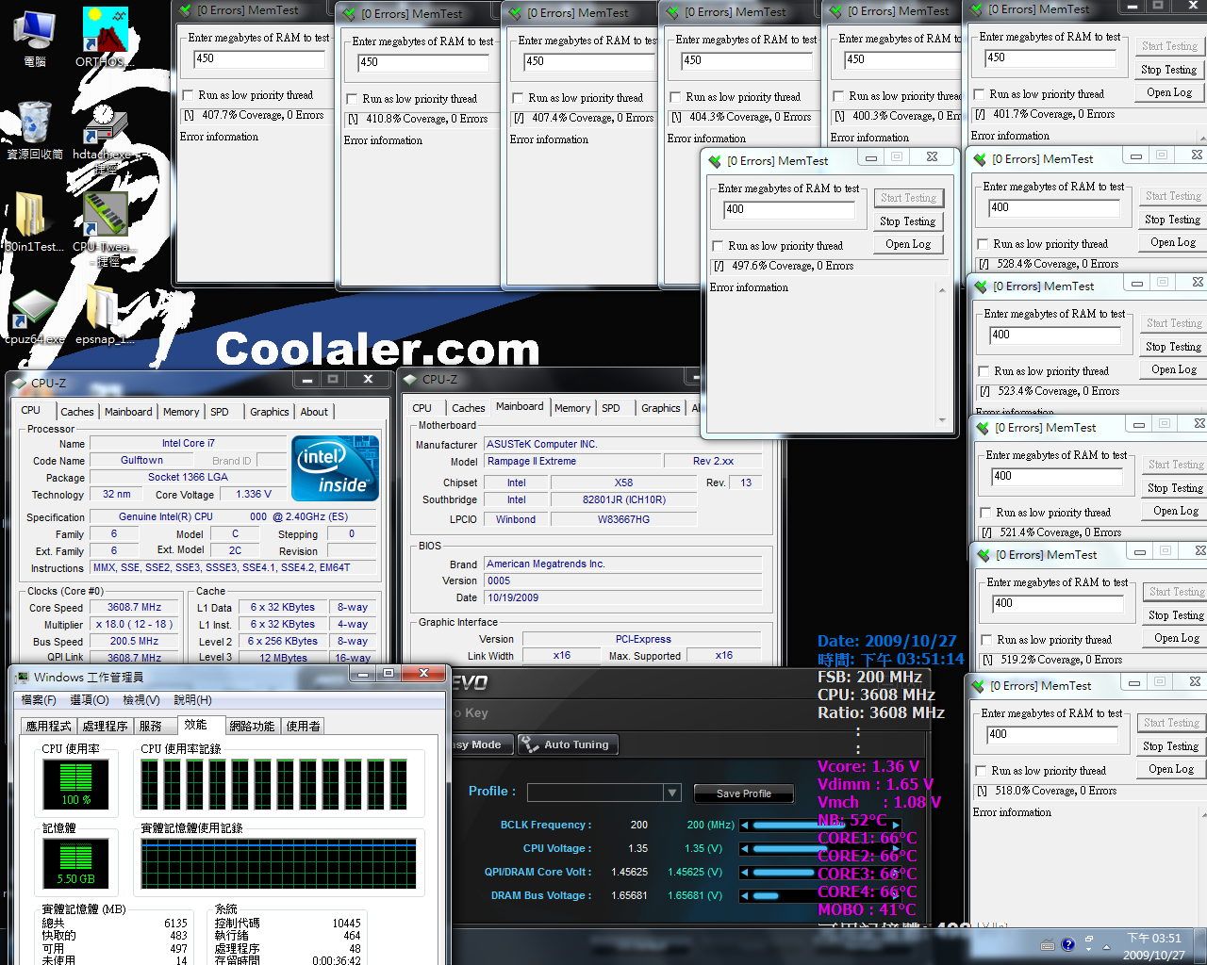This screenshot has height=965, width=1207.
Task: Click left arrow of BCLK Frequency slider
Action: pos(745,826)
